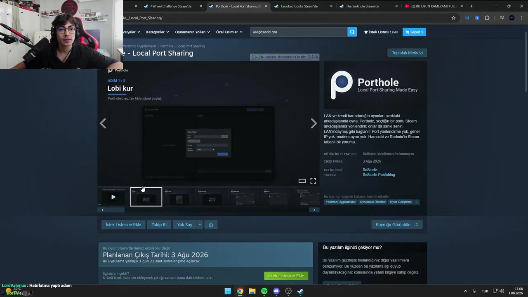Show the previous screenshot with left arrow
The height and width of the screenshot is (297, 528).
(103, 123)
